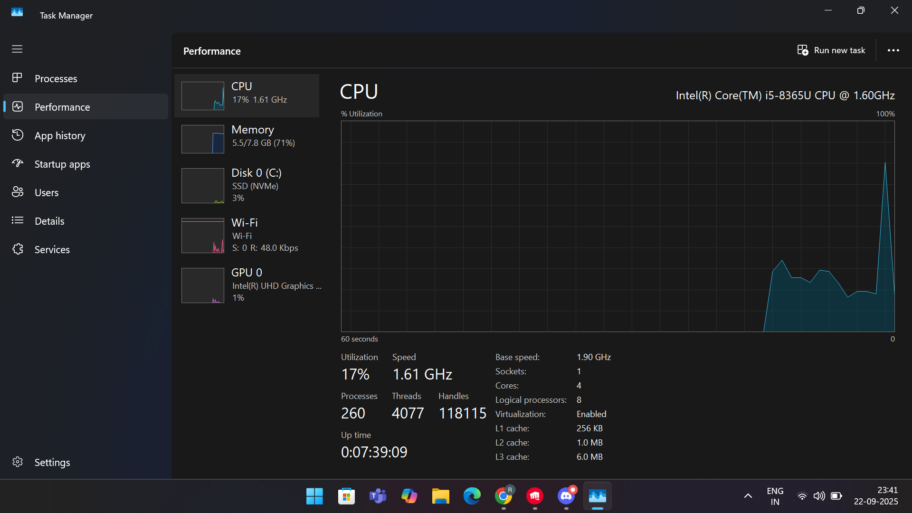This screenshot has height=513, width=912.
Task: Click Run new task button
Action: pyautogui.click(x=831, y=50)
